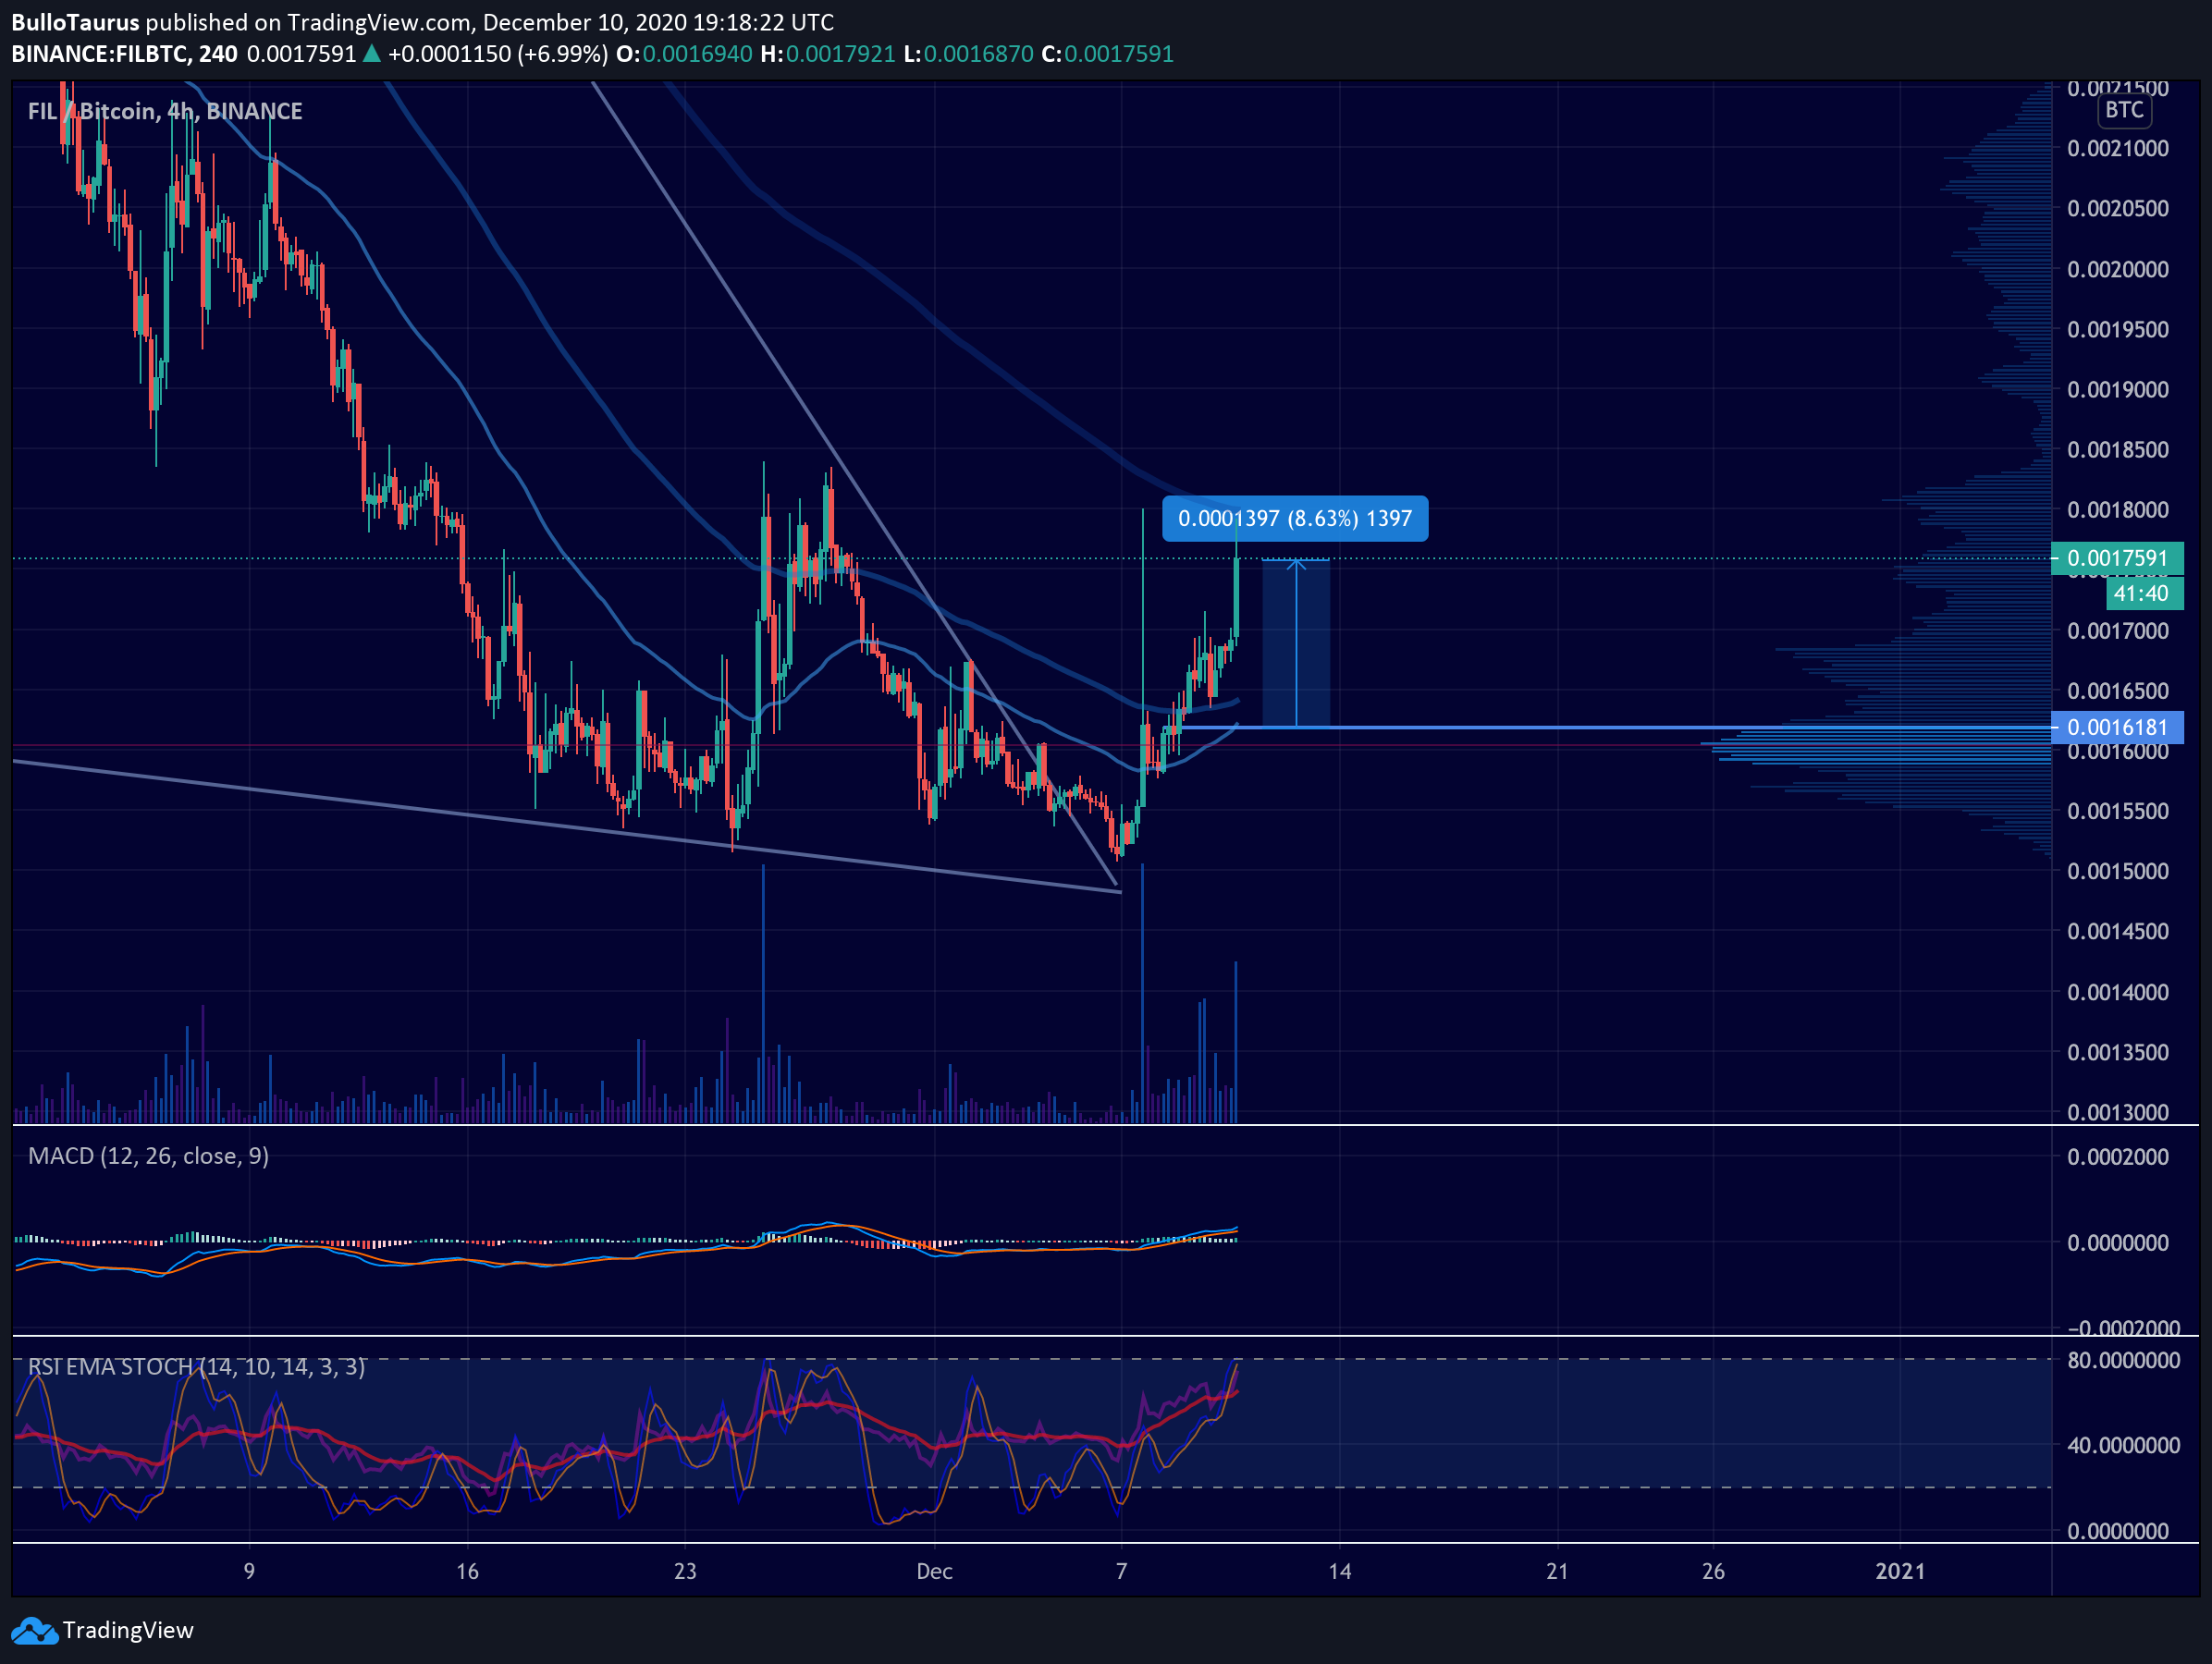Select the 0.0016181 horizontal line price label
Screen dimensions: 2212x1664
click(2117, 728)
